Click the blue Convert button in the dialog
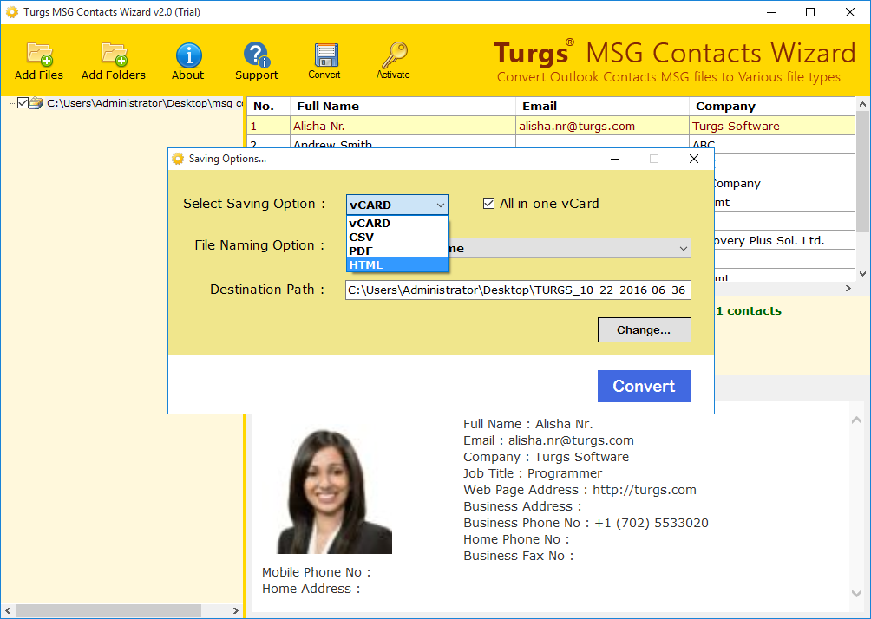 point(645,386)
